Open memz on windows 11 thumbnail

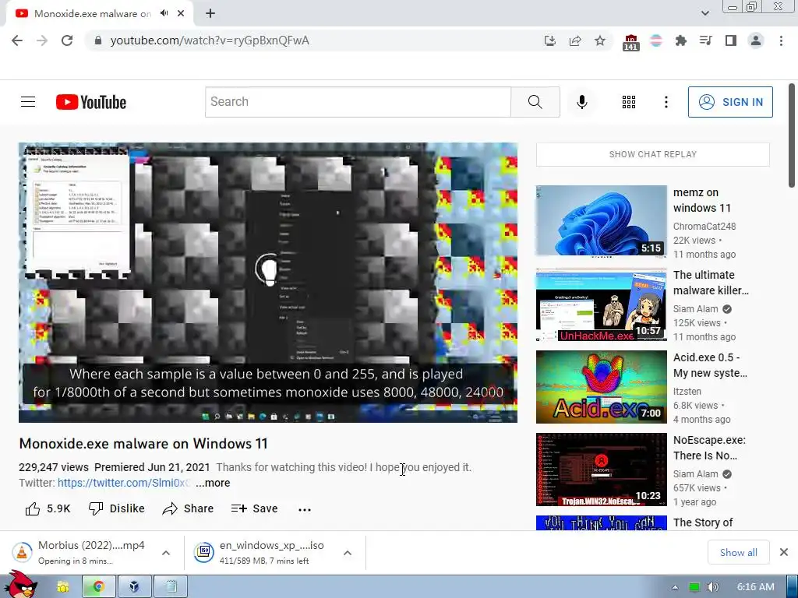601,220
